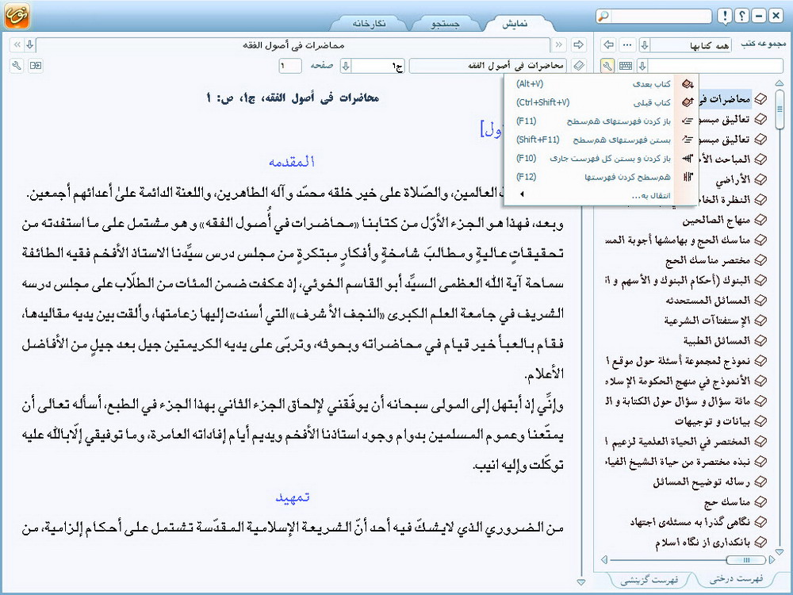Select the نمایش tab

(x=515, y=24)
